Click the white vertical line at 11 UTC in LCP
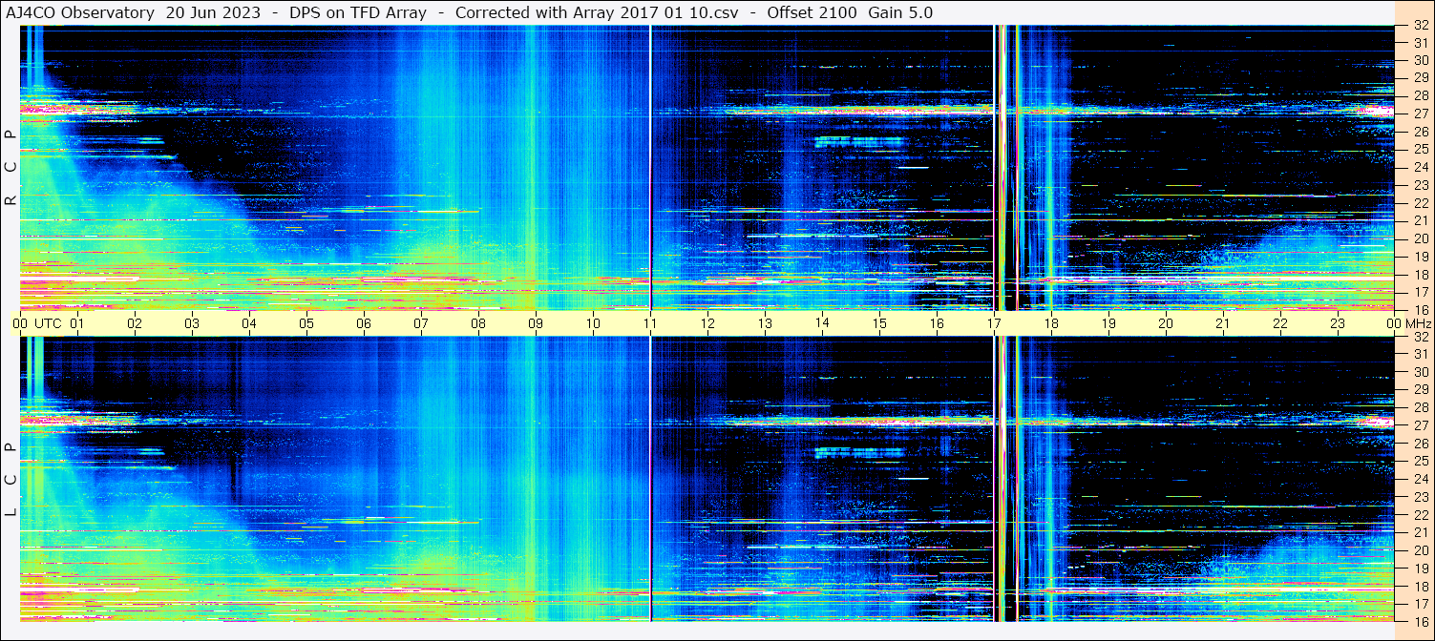The width and height of the screenshot is (1435, 641). tap(650, 479)
